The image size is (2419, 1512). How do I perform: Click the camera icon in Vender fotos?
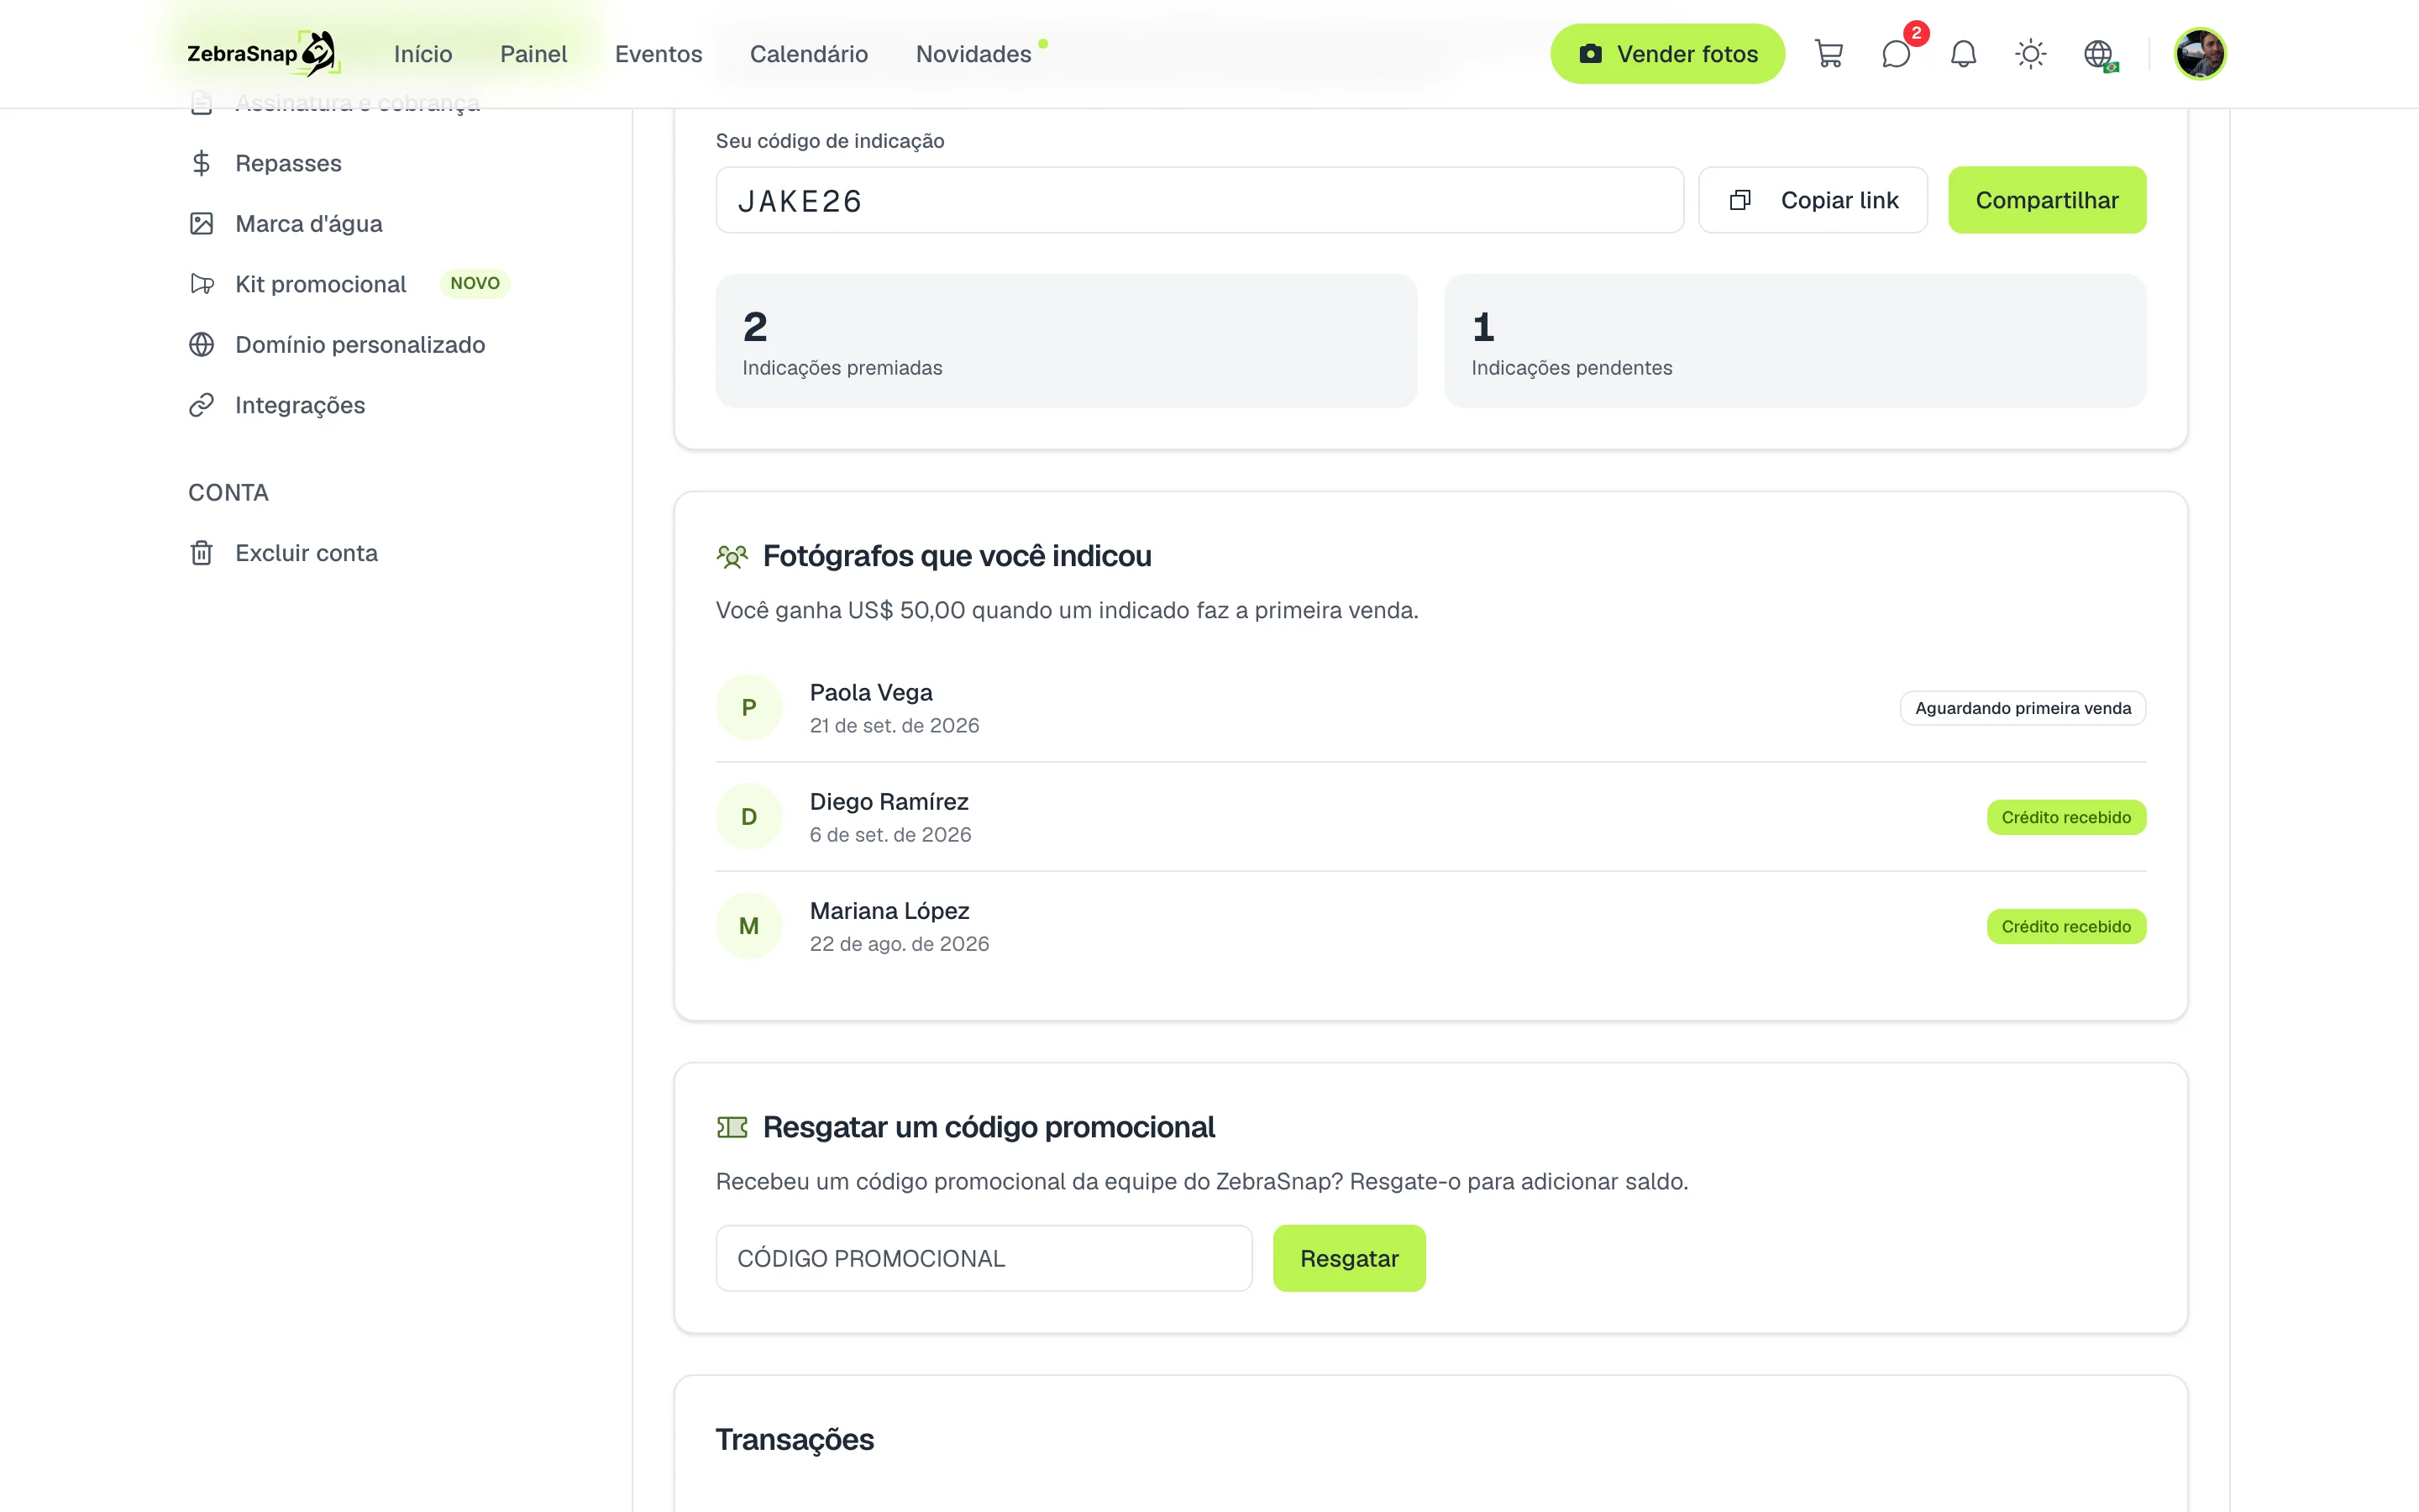pos(1589,54)
